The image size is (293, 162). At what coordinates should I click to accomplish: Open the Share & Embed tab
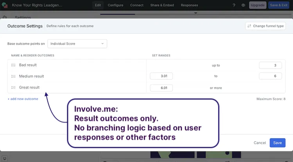click(162, 5)
